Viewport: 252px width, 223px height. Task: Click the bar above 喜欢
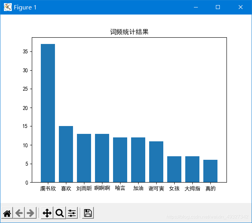pyautogui.click(x=66, y=154)
